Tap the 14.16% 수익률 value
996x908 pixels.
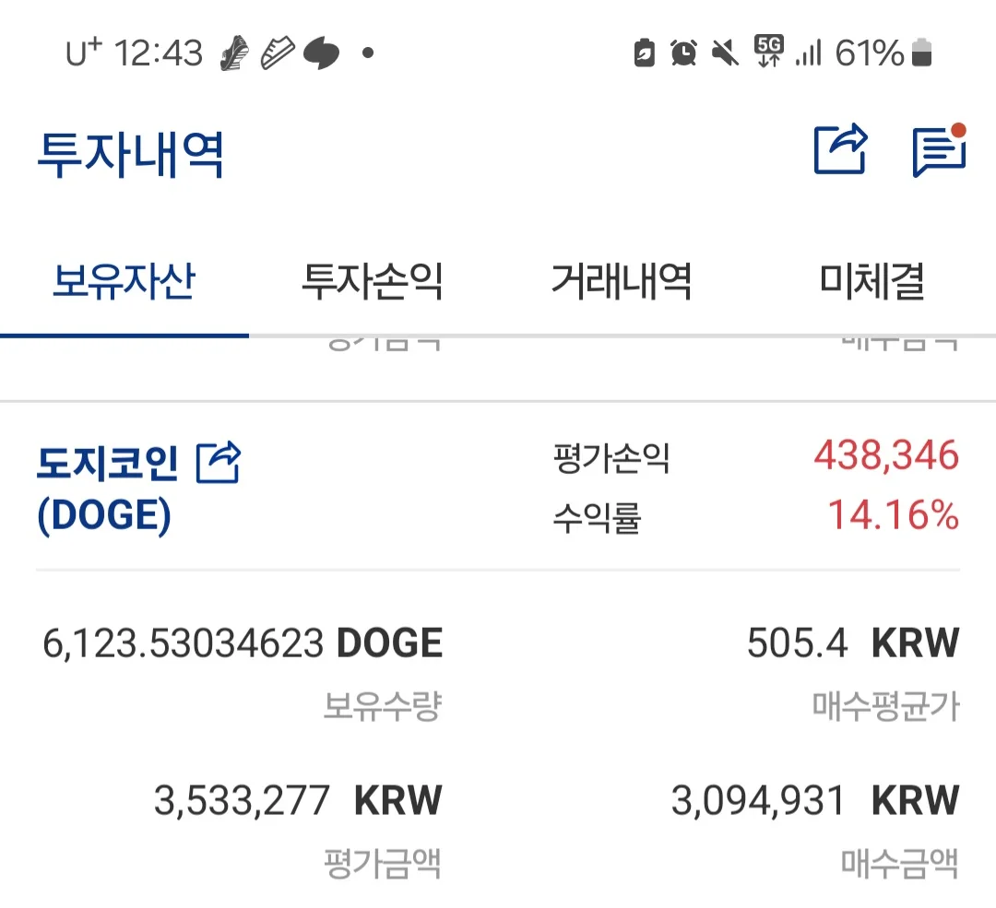893,515
